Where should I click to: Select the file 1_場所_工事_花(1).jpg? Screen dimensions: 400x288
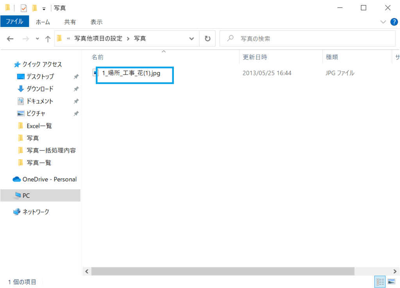(131, 73)
